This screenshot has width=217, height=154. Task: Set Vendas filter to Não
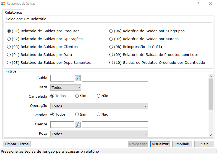[98, 114]
